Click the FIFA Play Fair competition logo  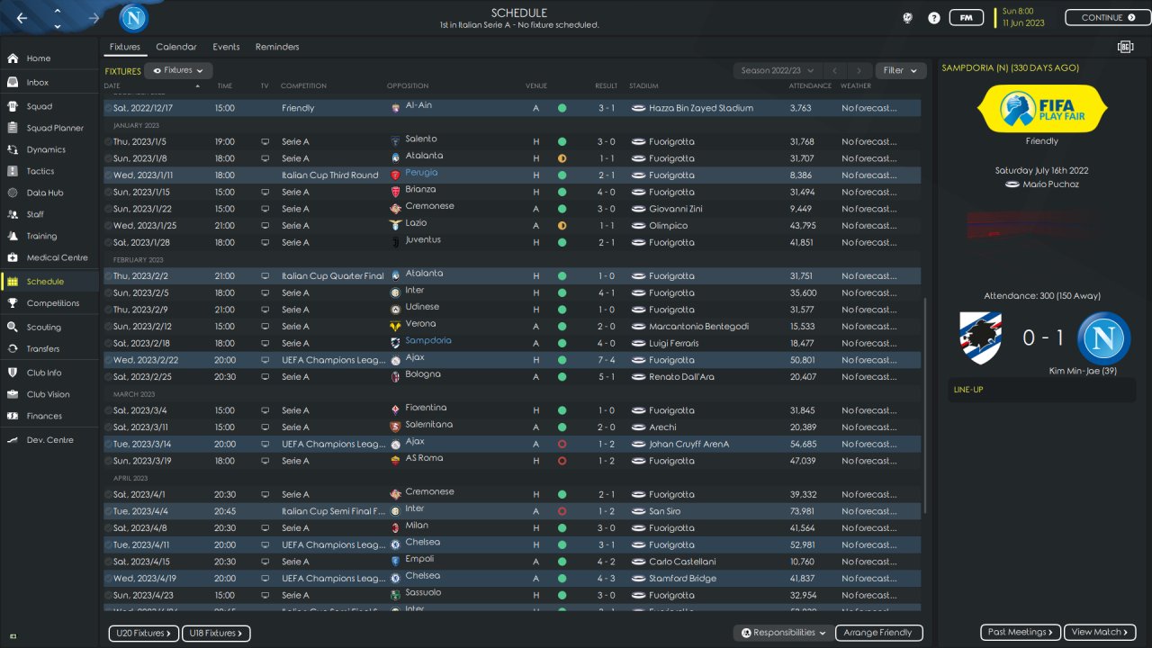(1041, 108)
